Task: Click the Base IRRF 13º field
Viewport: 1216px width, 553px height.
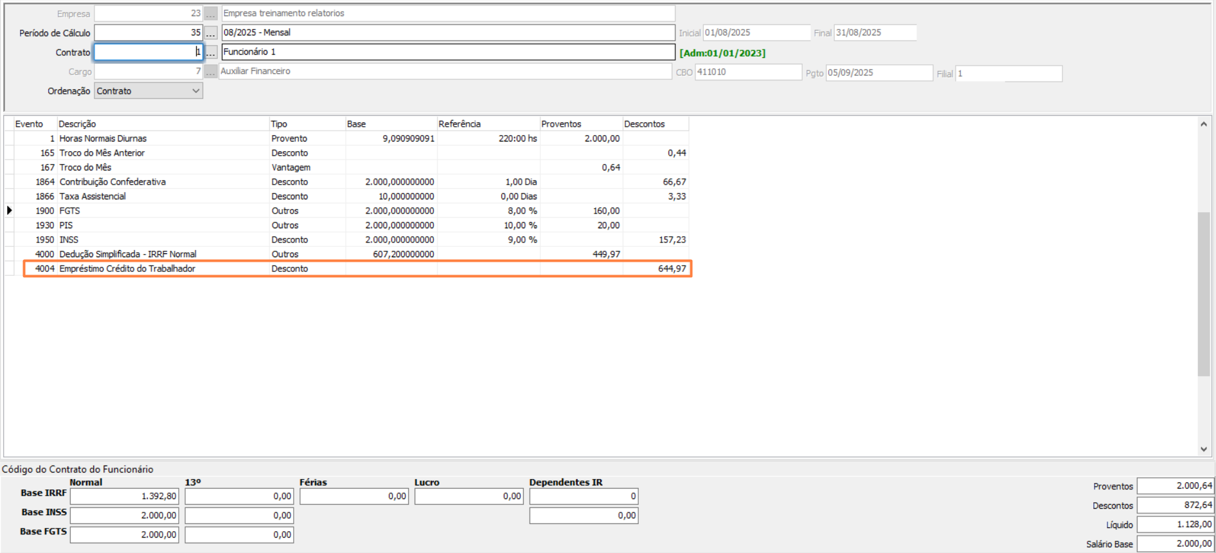Action: pos(239,496)
